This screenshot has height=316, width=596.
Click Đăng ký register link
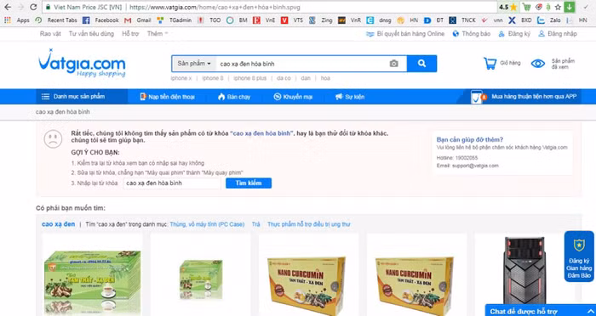pyautogui.click(x=514, y=34)
